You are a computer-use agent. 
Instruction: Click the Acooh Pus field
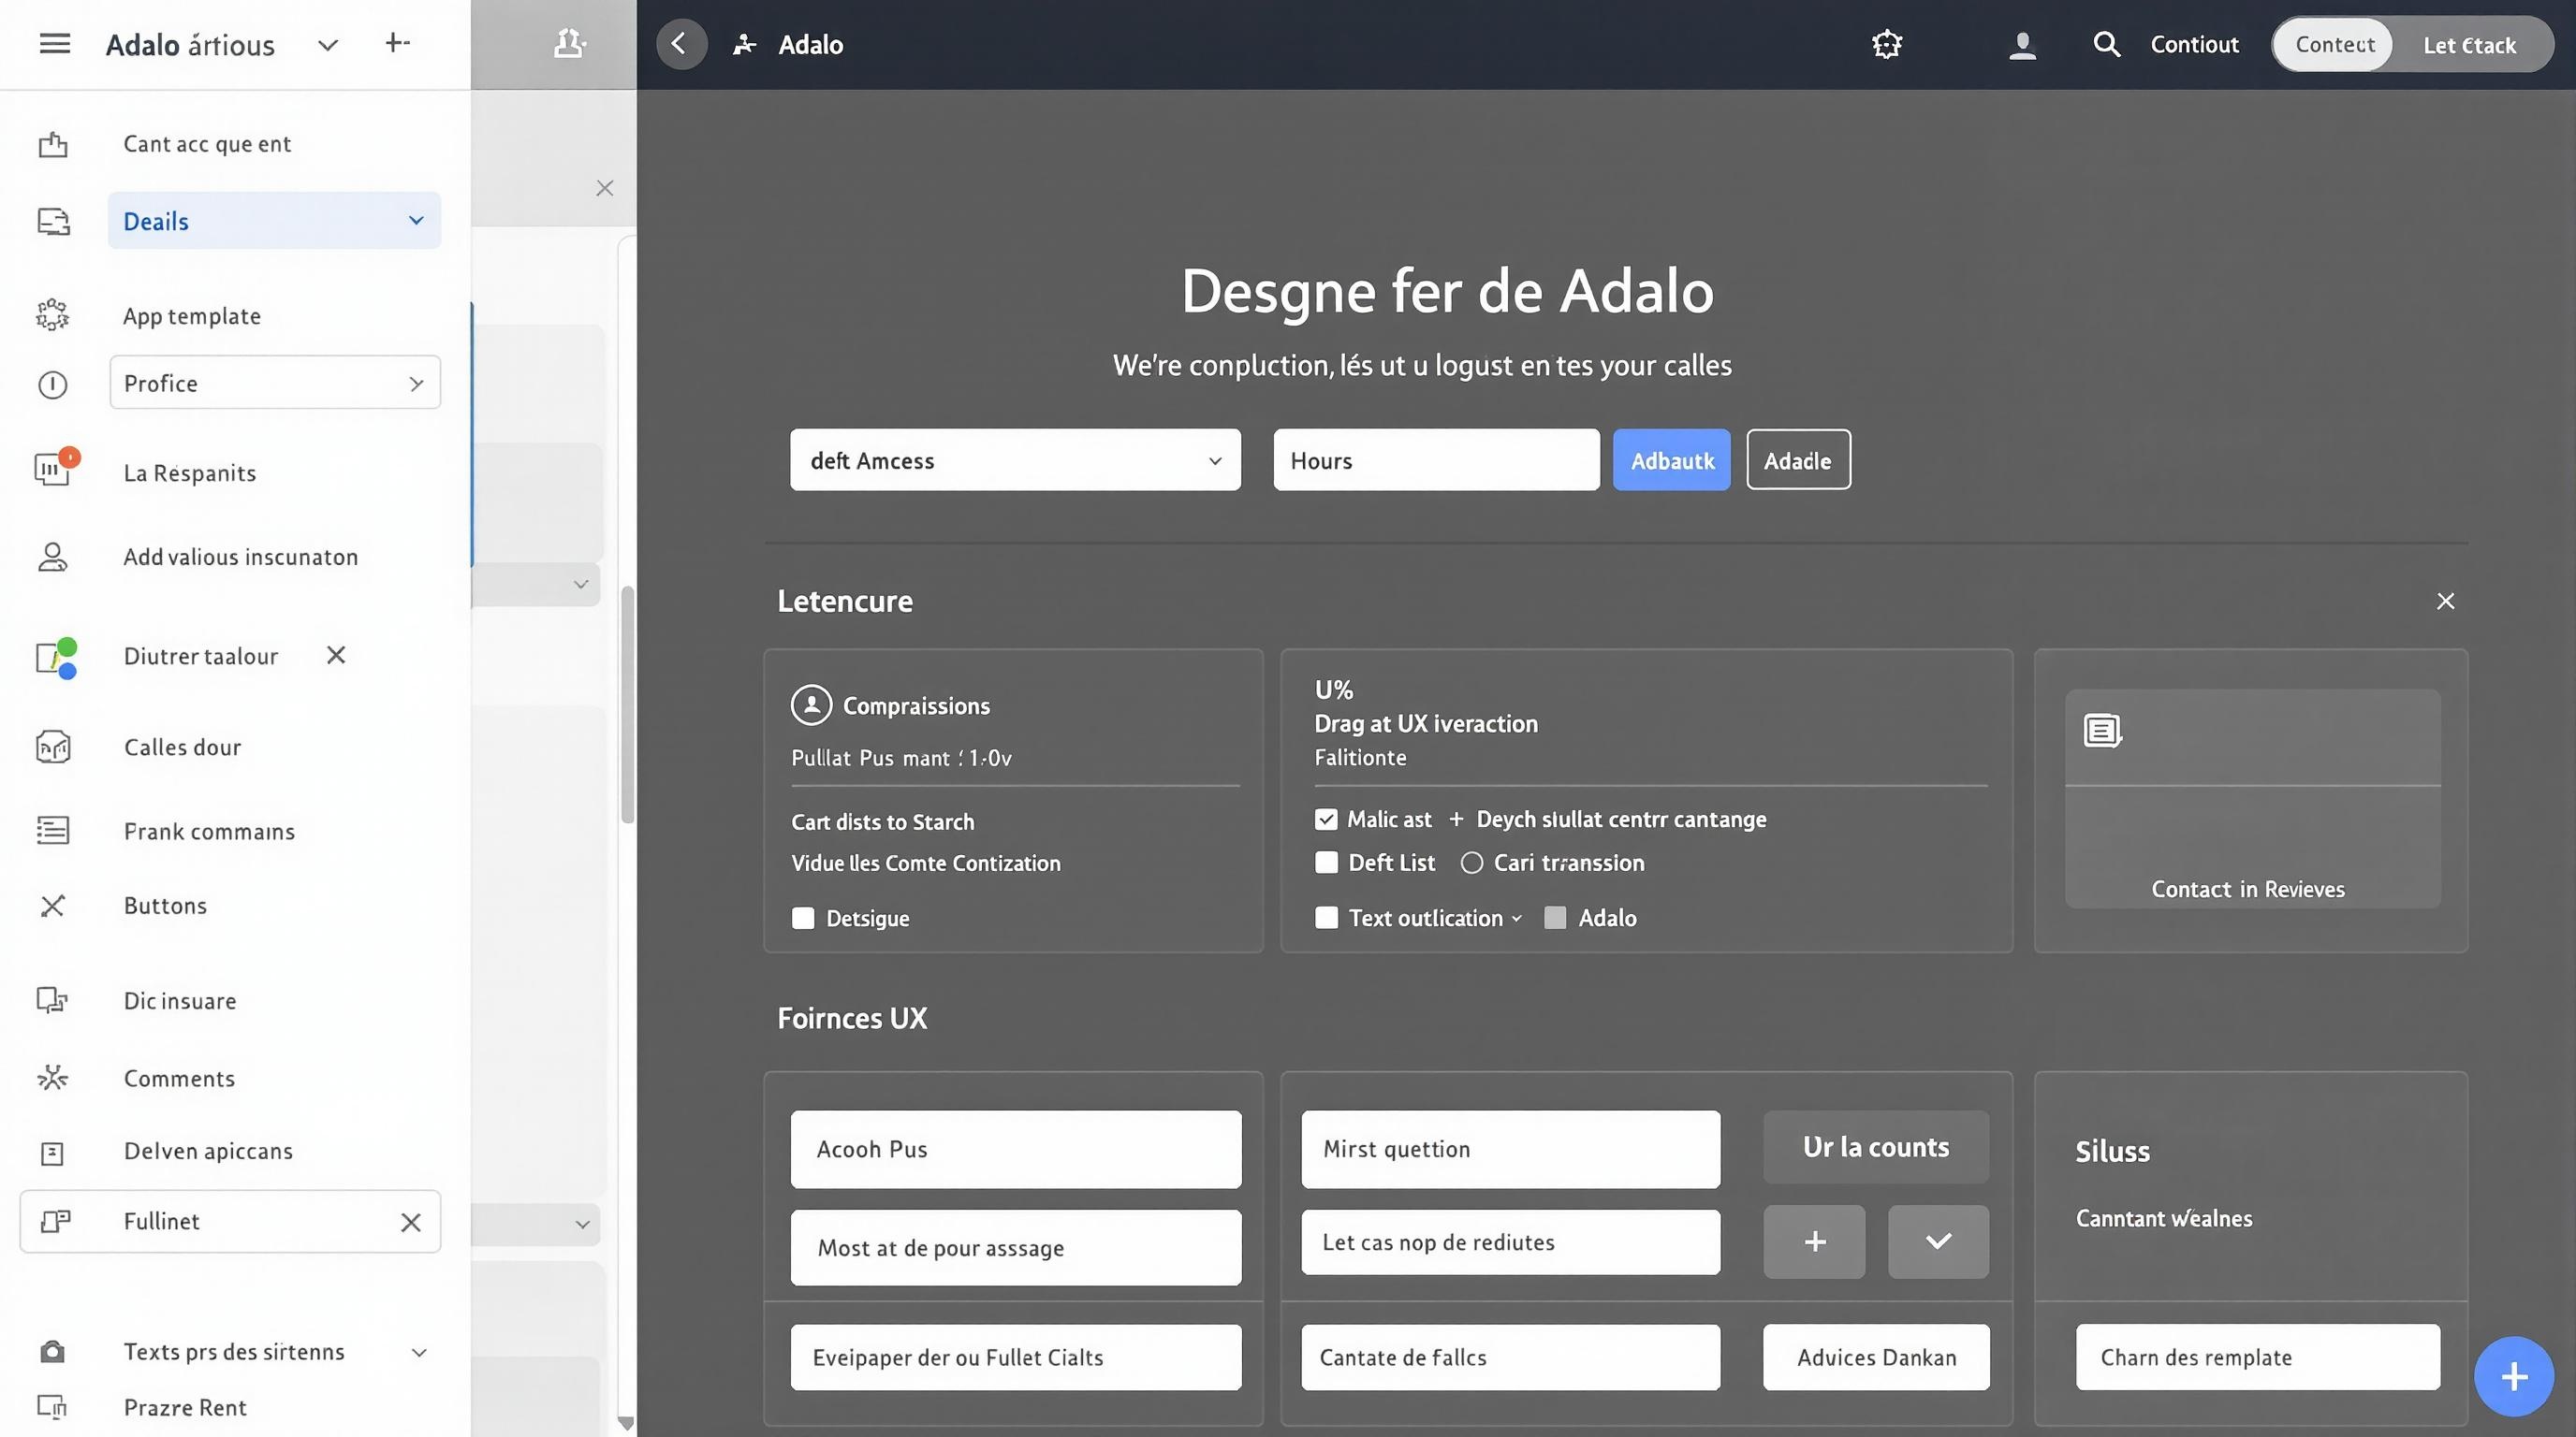(1015, 1149)
